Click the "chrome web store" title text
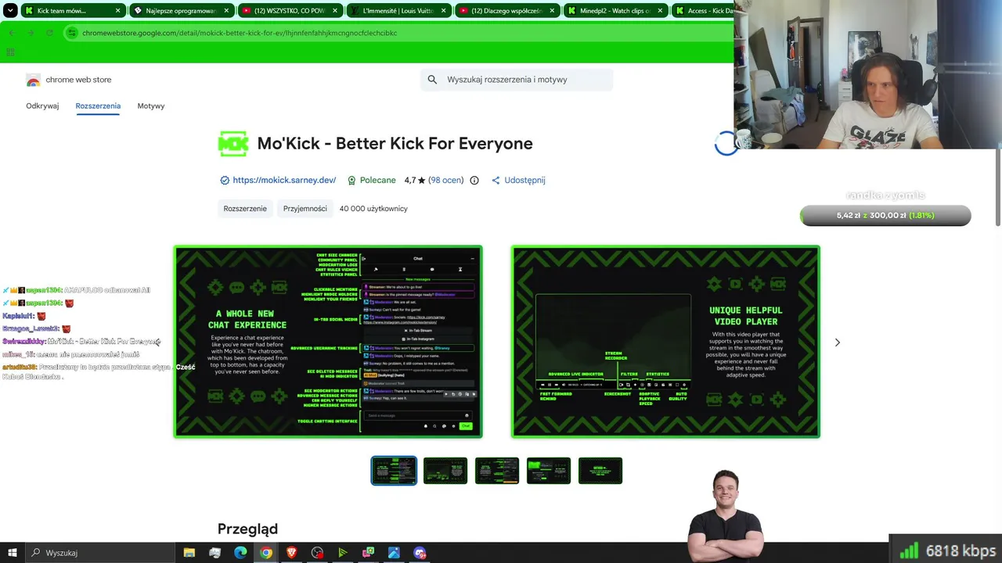 (x=78, y=80)
